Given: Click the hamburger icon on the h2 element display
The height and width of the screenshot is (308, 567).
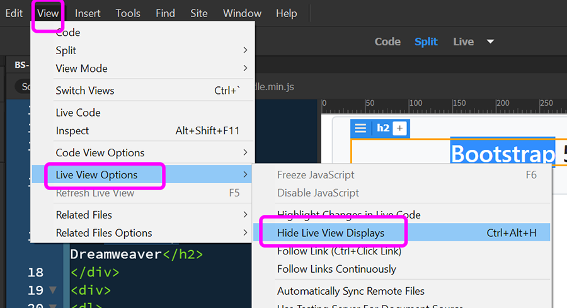Looking at the screenshot, I should (x=360, y=128).
